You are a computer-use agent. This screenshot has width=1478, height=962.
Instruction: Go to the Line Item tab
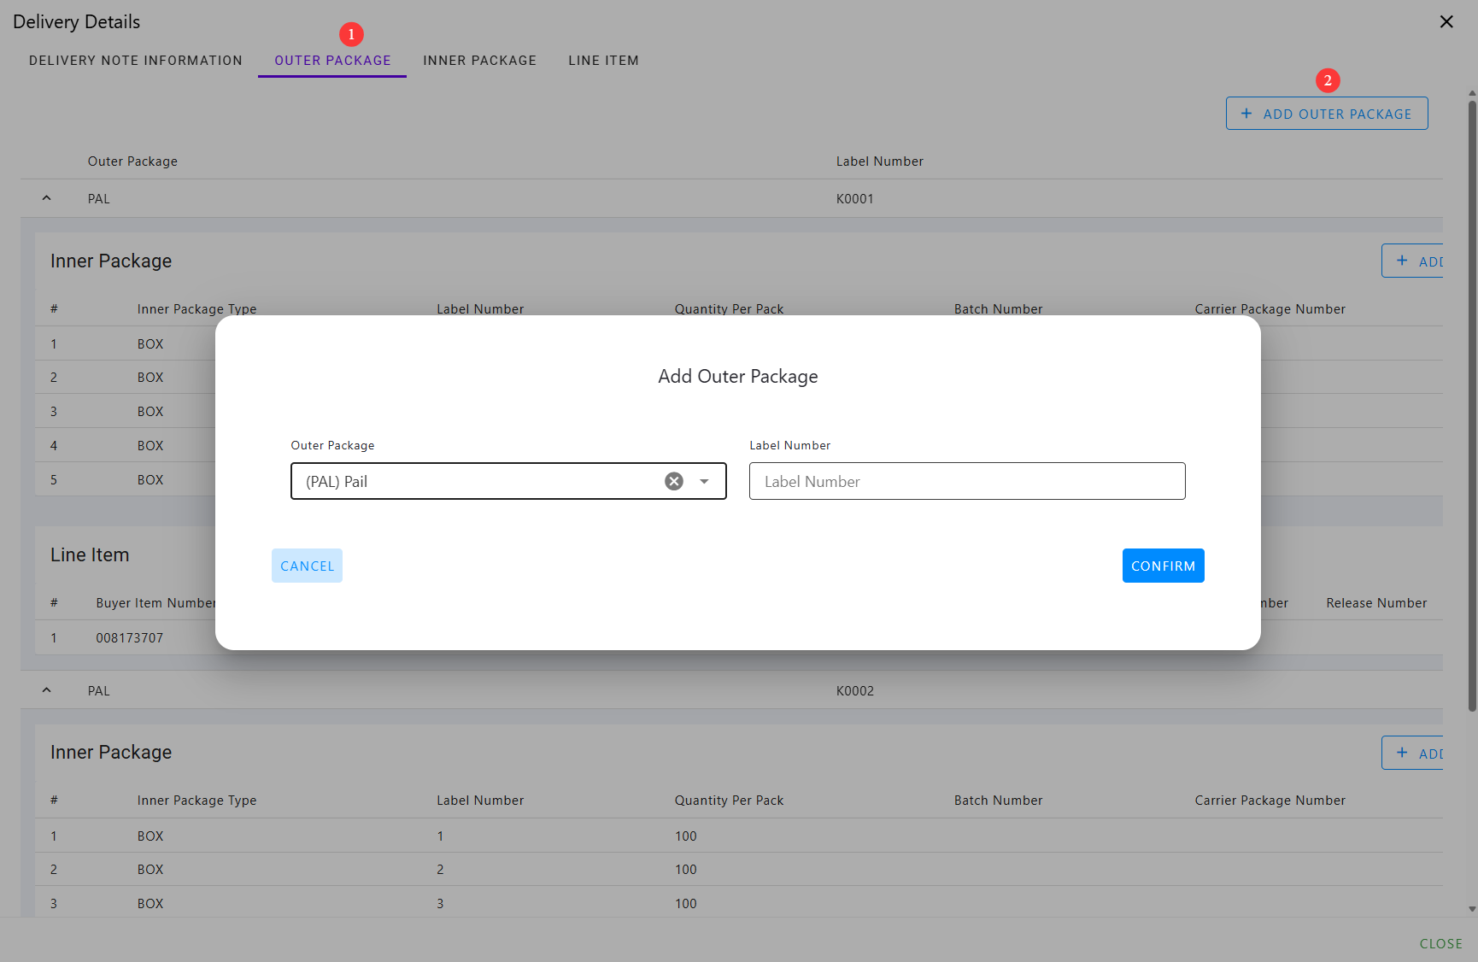pos(603,61)
